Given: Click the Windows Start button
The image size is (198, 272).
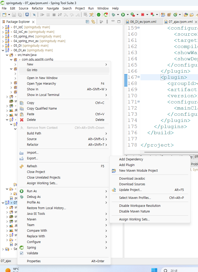Looking at the screenshot, I should [x=154, y=270].
